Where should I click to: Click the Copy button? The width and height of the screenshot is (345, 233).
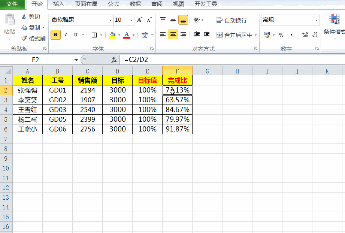(31, 27)
